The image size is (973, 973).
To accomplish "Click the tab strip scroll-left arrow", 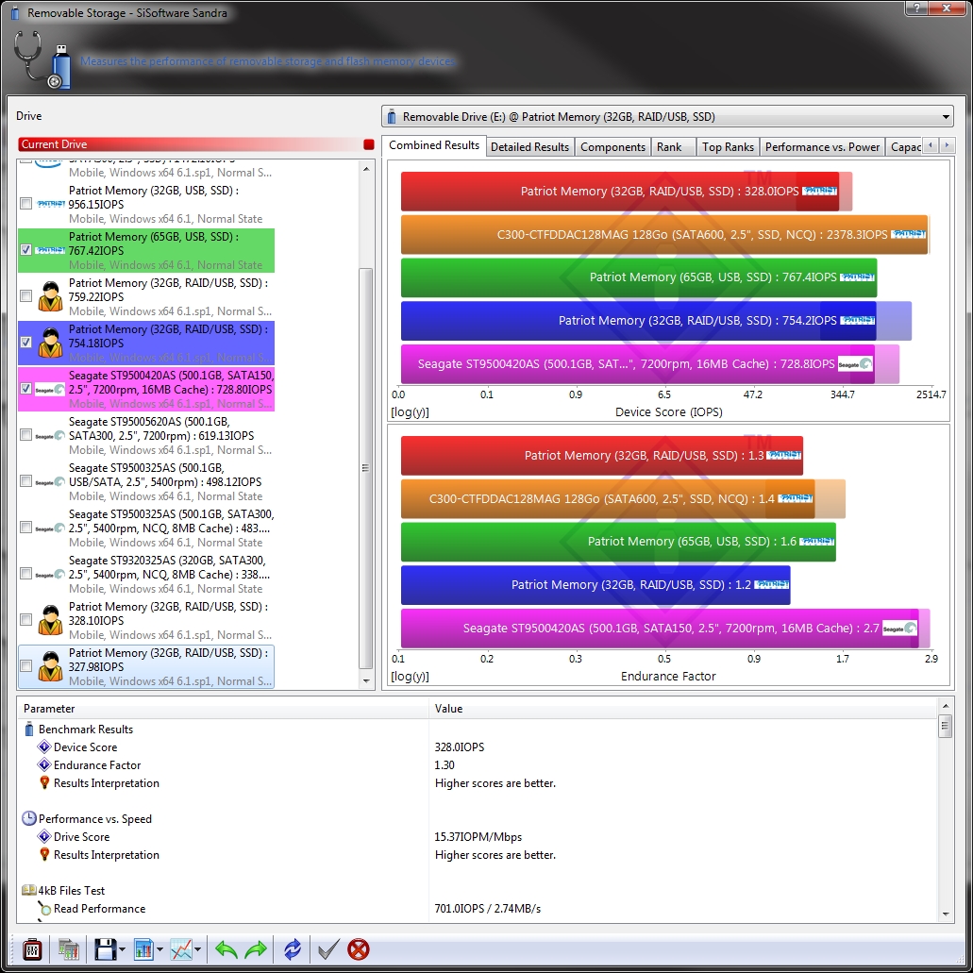I will (931, 146).
